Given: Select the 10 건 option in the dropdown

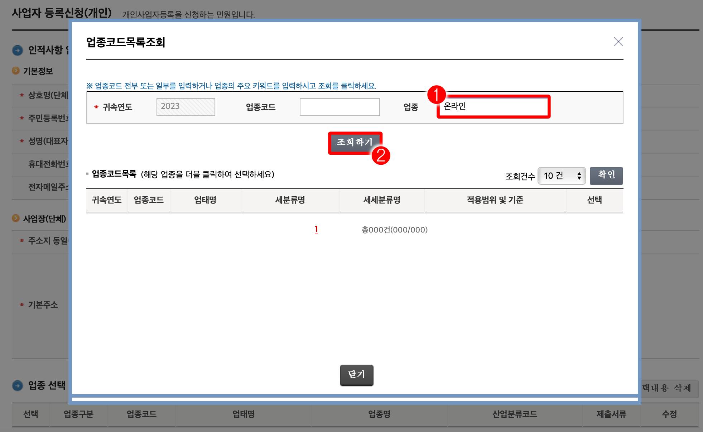Looking at the screenshot, I should pos(553,175).
